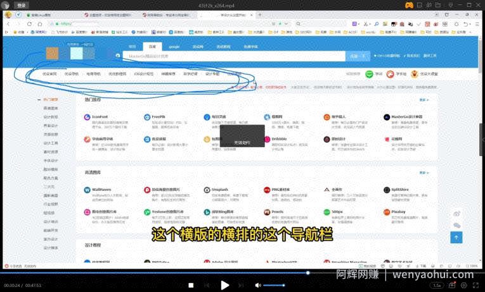Mute the player's speaker icon
485x292 pixels.
click(257, 286)
